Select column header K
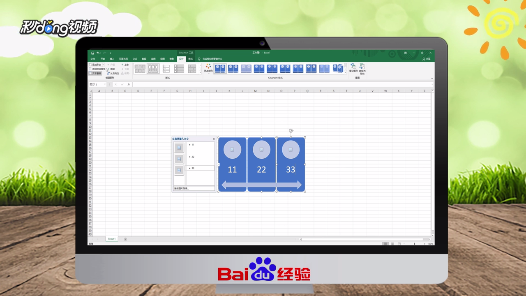526x296 pixels. point(229,91)
